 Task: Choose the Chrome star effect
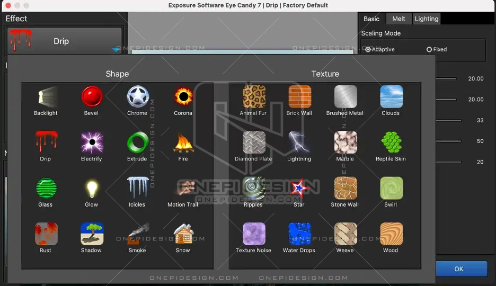(137, 97)
